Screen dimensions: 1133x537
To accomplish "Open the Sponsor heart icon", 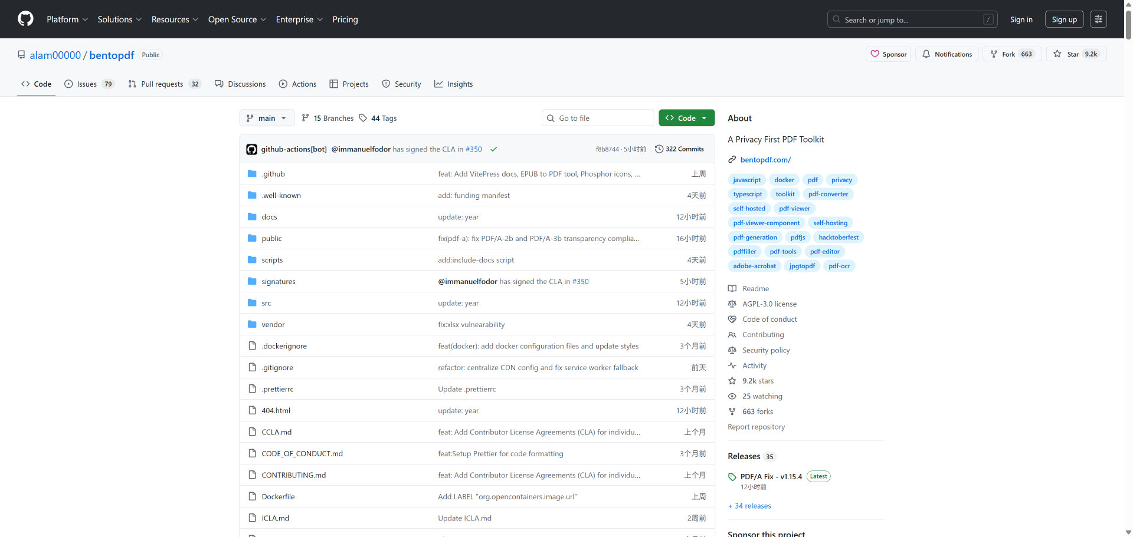I will click(x=875, y=54).
